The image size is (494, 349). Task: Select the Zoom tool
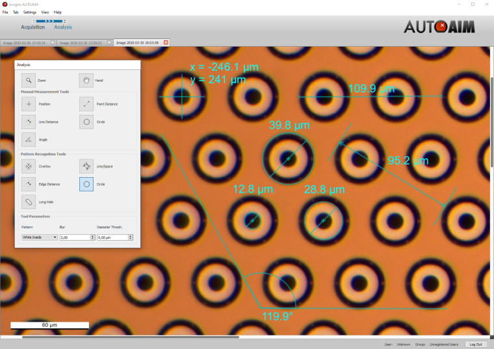[29, 80]
